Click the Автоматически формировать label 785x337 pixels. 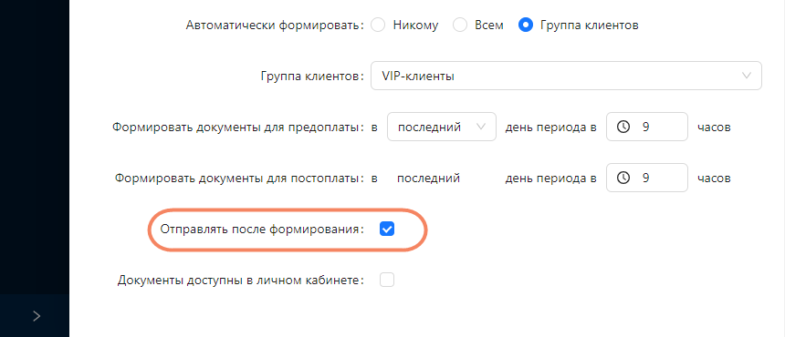click(275, 26)
